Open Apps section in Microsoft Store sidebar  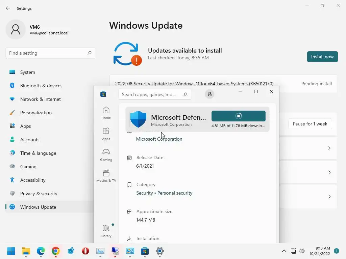click(x=106, y=134)
